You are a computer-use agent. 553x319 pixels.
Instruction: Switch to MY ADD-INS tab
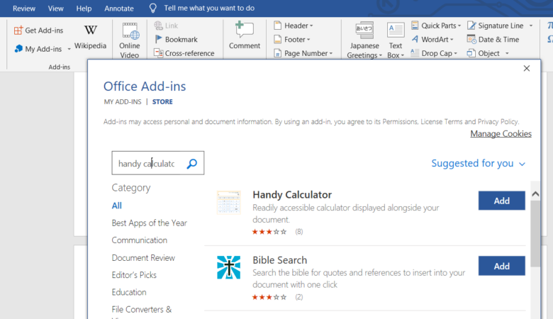click(123, 102)
